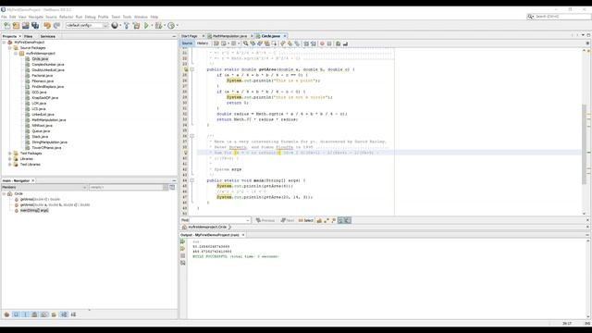Click the Stop Macro Recording icon in editor toolbar

[329, 43]
